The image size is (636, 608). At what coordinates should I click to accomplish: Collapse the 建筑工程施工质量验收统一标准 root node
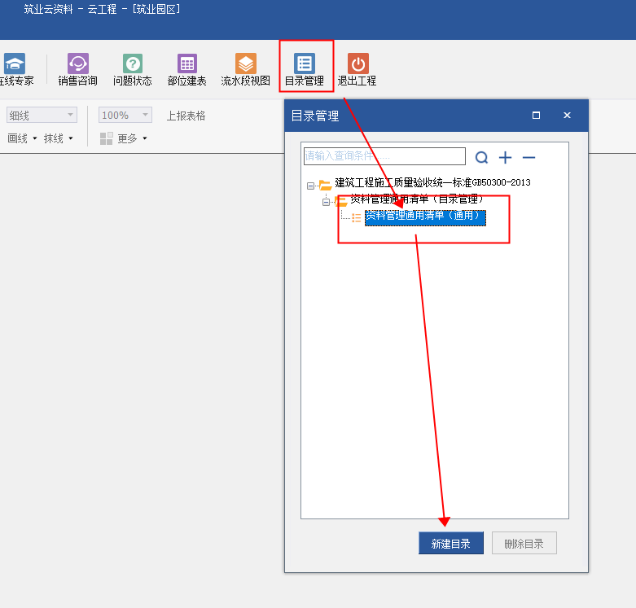[310, 186]
